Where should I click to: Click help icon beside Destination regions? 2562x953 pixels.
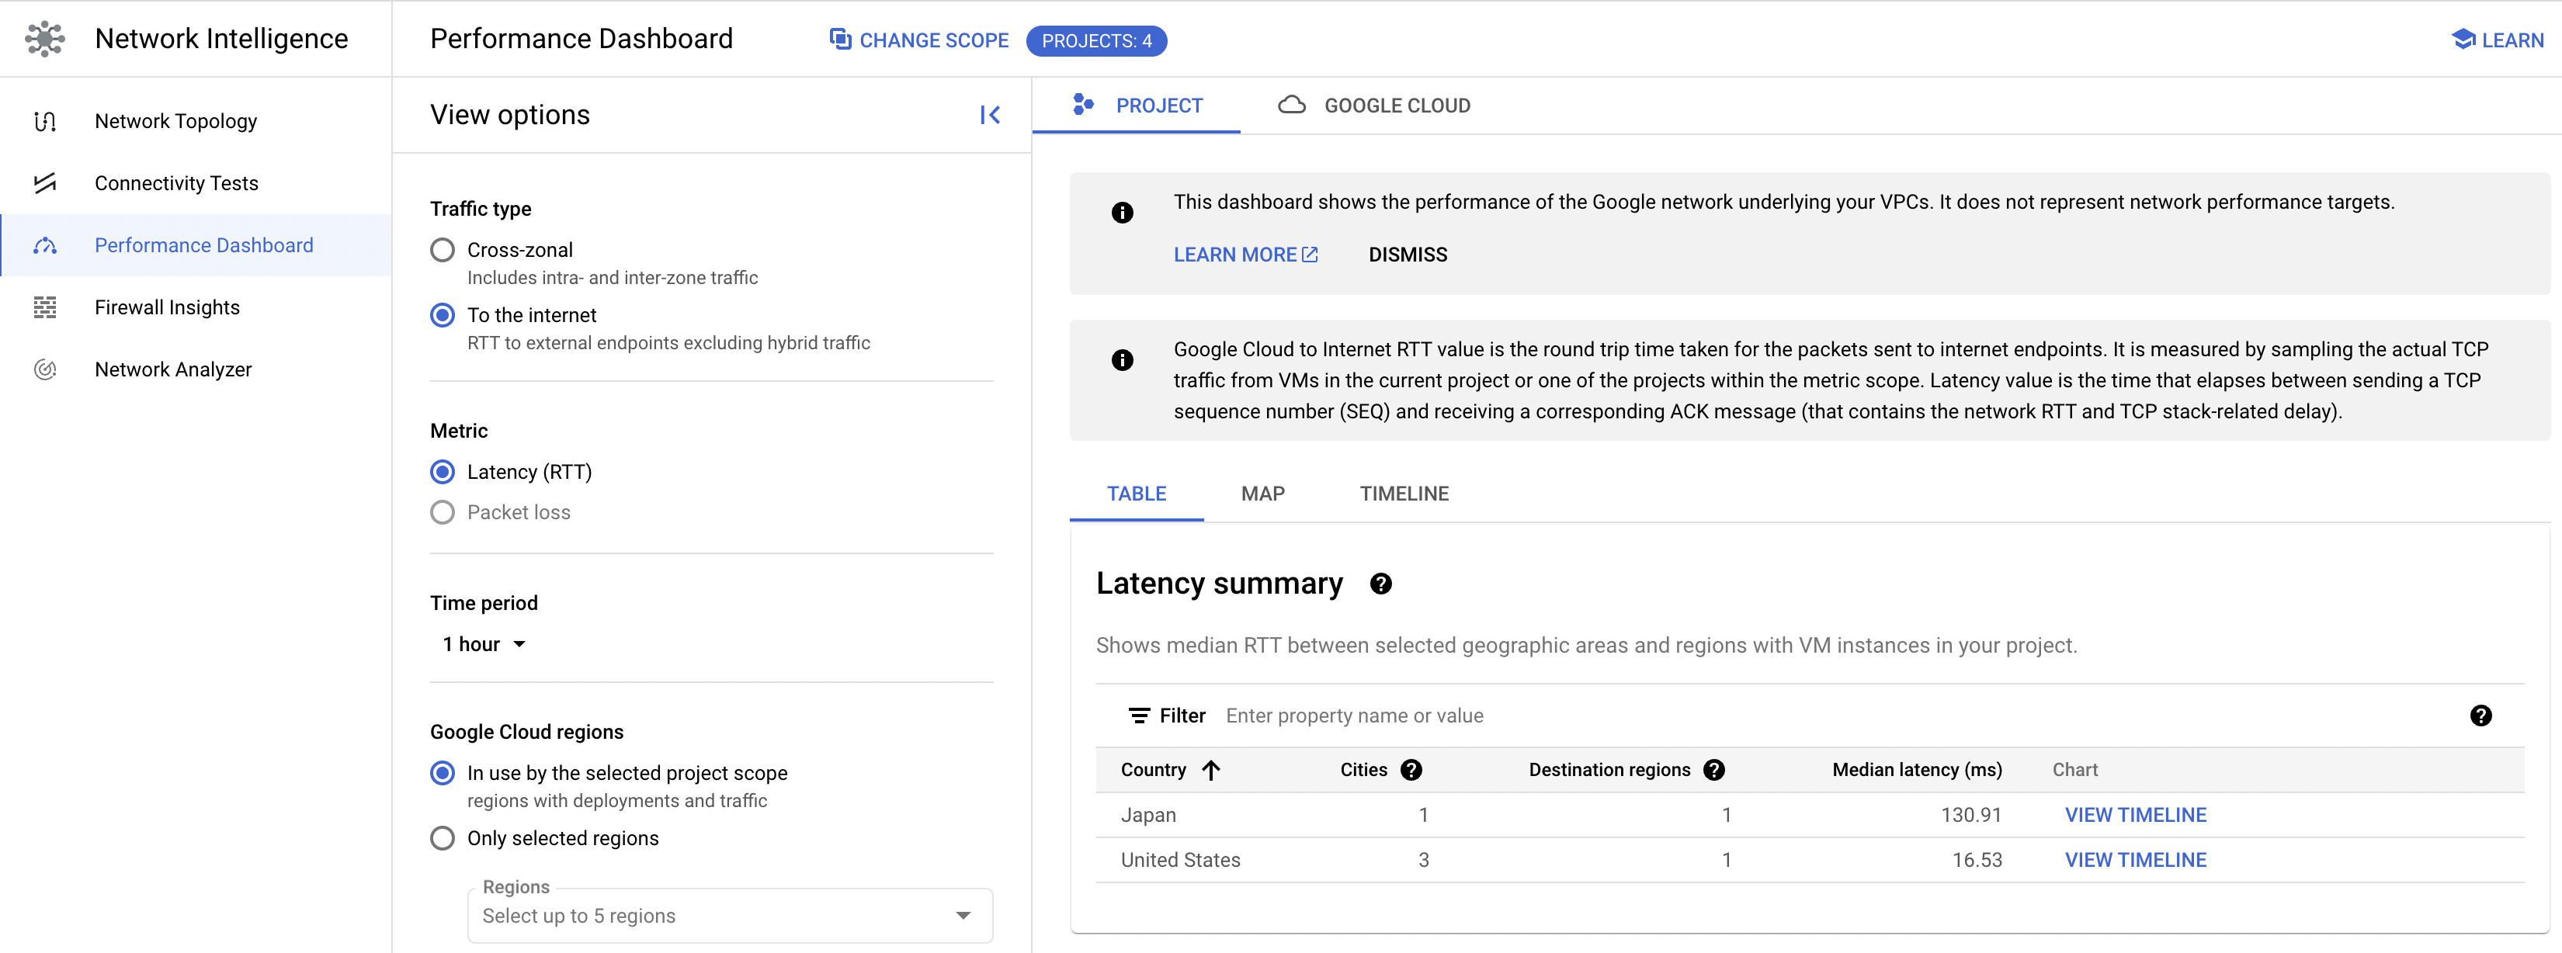1713,770
